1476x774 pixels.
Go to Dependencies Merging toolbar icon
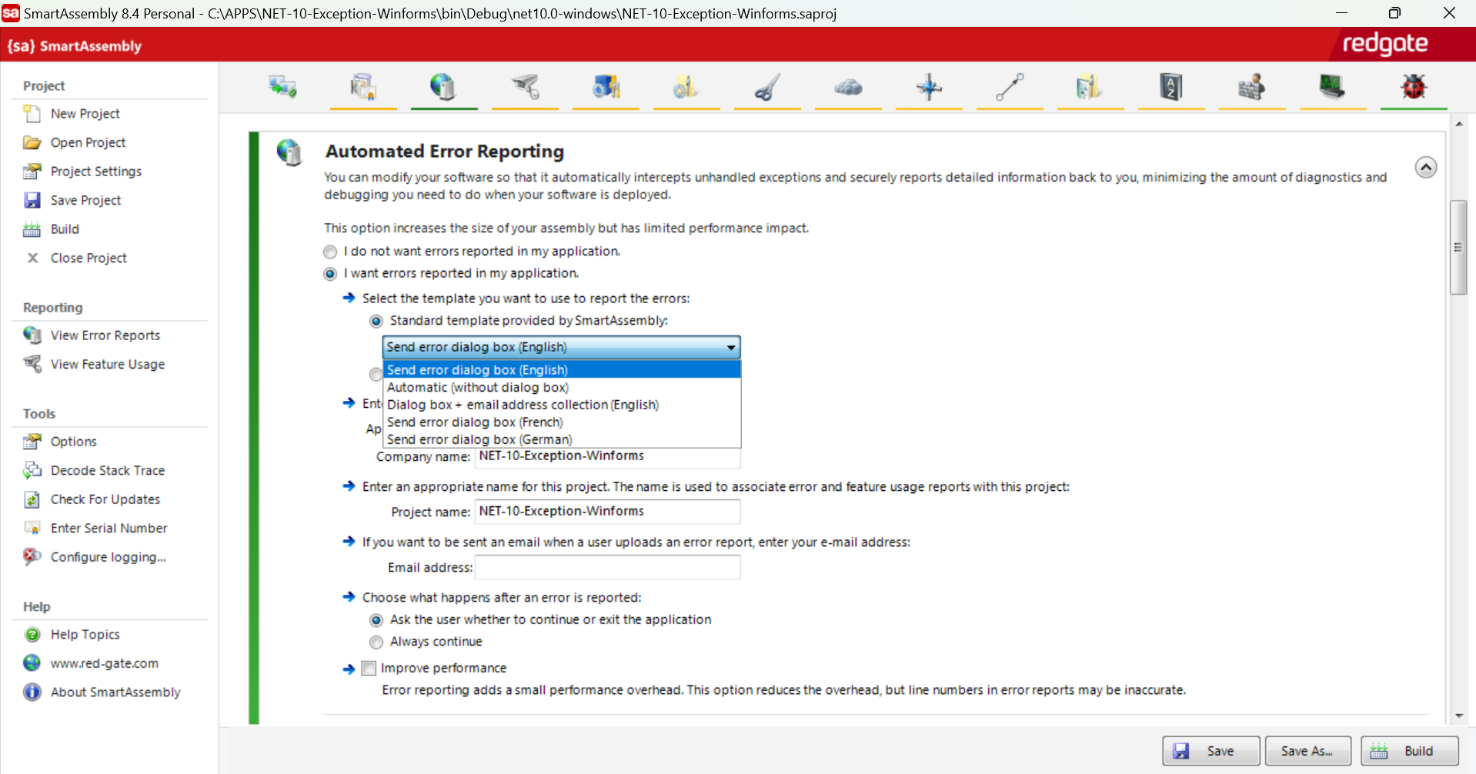(x=606, y=87)
